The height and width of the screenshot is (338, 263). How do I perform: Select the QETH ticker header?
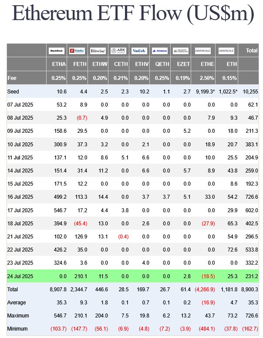(x=162, y=64)
